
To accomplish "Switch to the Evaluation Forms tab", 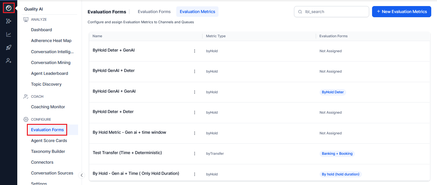I will (x=154, y=11).
